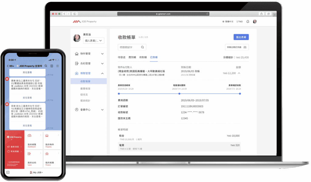Select 總收支 in sidebar
Image resolution: width=311 pixels, height=182 pixels.
(84, 95)
